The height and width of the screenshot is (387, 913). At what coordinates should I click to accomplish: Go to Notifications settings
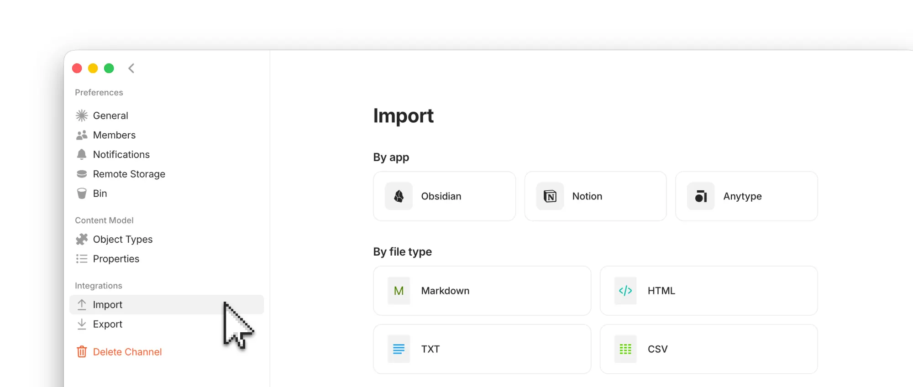pos(167,154)
